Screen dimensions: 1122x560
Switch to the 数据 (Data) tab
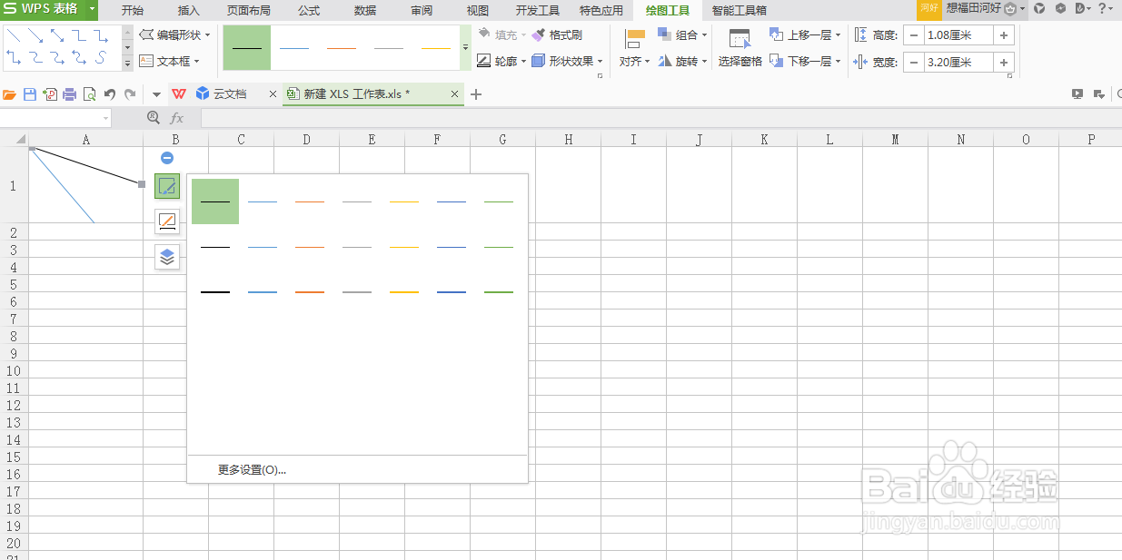[365, 11]
